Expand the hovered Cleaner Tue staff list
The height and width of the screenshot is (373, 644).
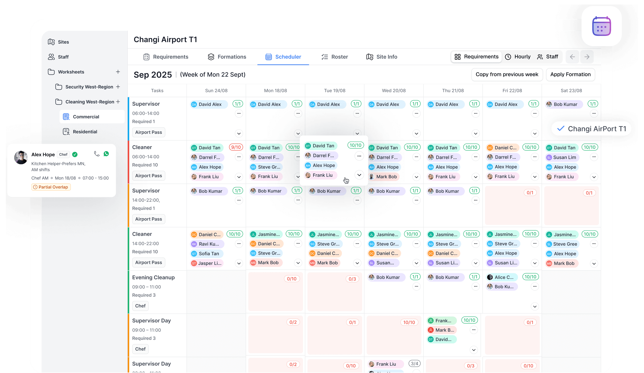359,175
